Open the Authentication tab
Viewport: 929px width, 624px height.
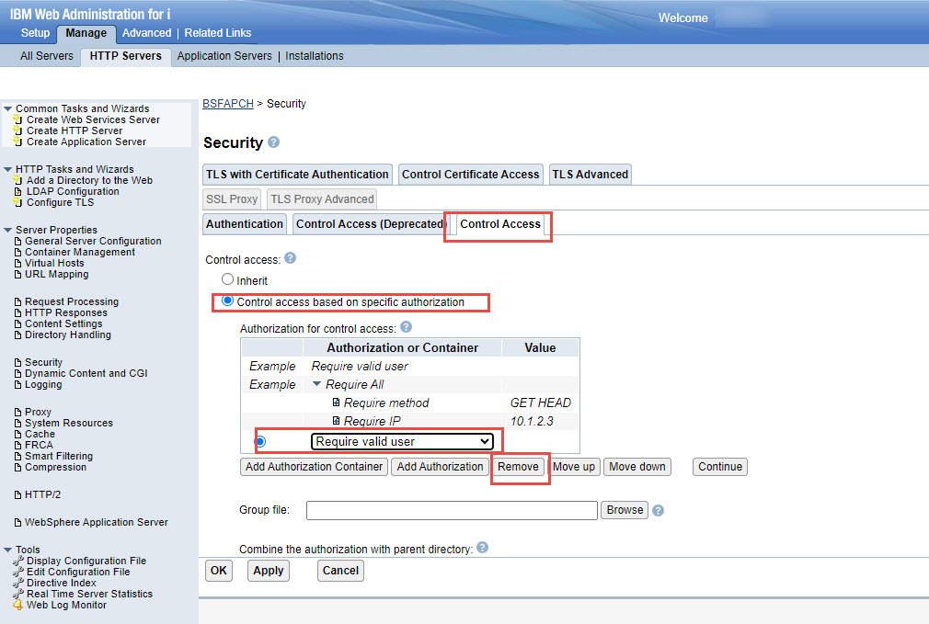click(245, 224)
